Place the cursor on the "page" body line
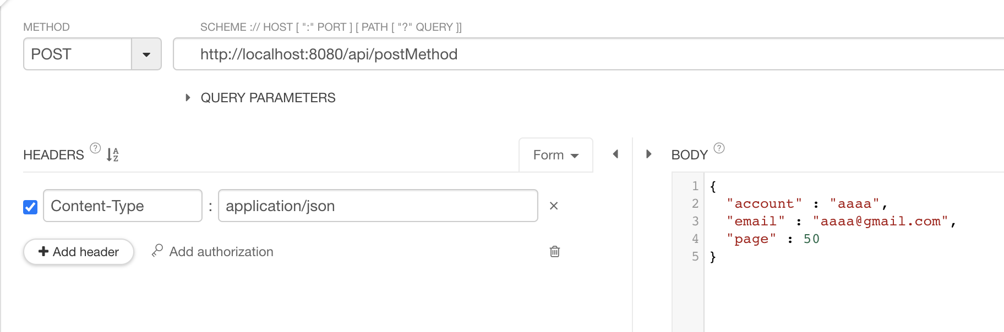The height and width of the screenshot is (332, 1004). [773, 239]
